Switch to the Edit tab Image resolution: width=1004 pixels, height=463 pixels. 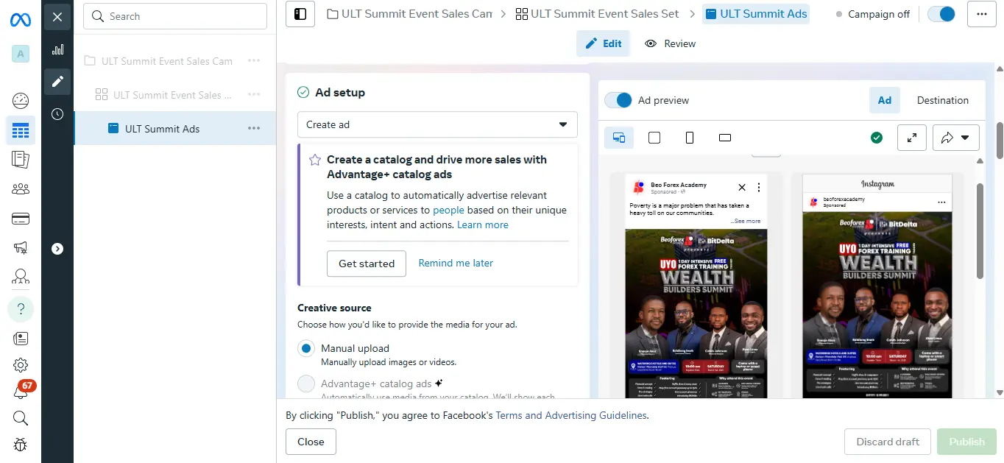(x=604, y=43)
